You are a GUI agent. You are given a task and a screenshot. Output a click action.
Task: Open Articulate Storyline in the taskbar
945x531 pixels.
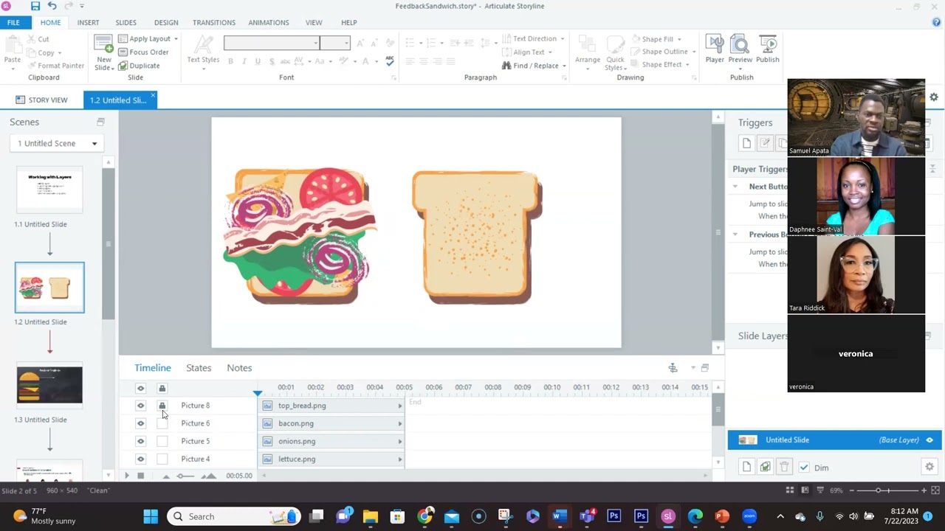pyautogui.click(x=668, y=516)
